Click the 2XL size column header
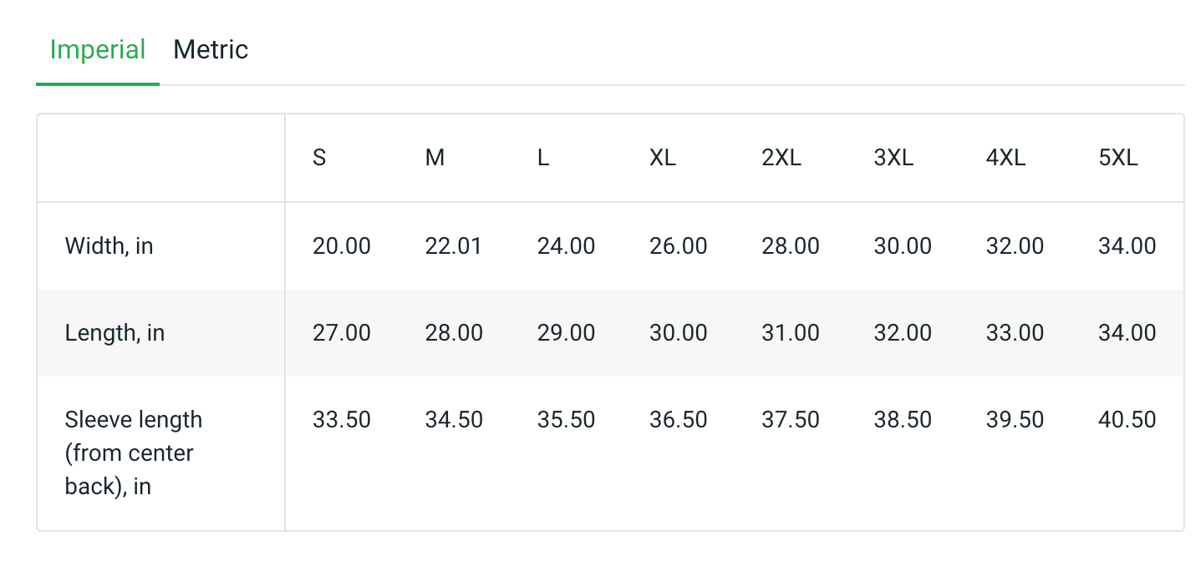 click(781, 158)
